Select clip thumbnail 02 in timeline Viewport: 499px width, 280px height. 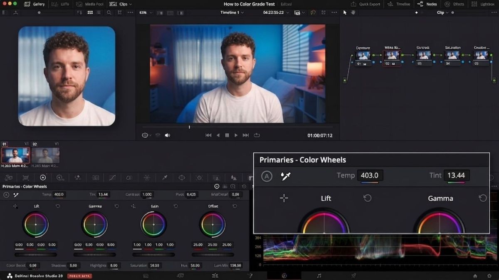pyautogui.click(x=45, y=156)
